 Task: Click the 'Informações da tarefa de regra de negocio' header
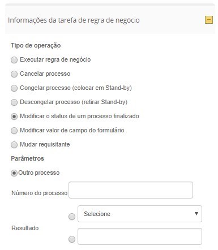point(74,20)
